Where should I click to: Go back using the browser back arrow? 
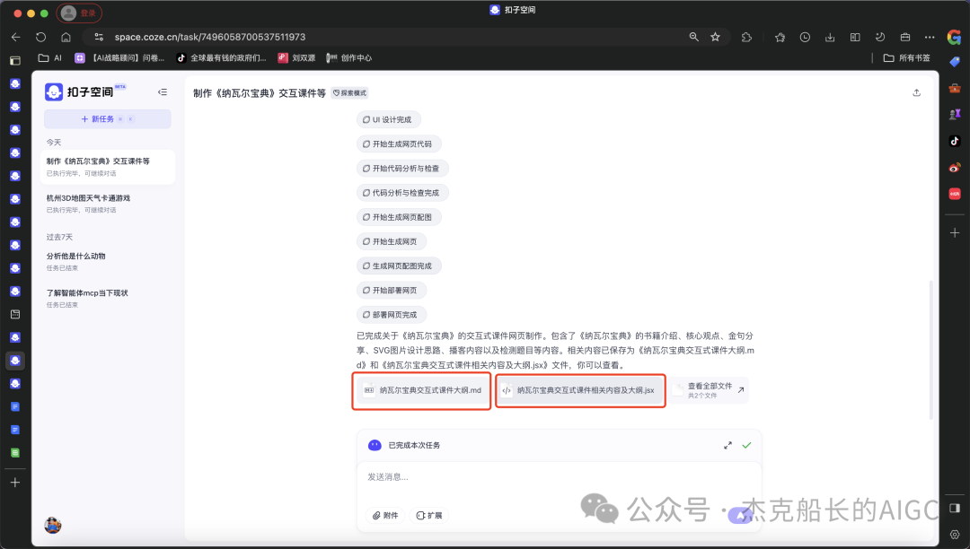click(16, 37)
